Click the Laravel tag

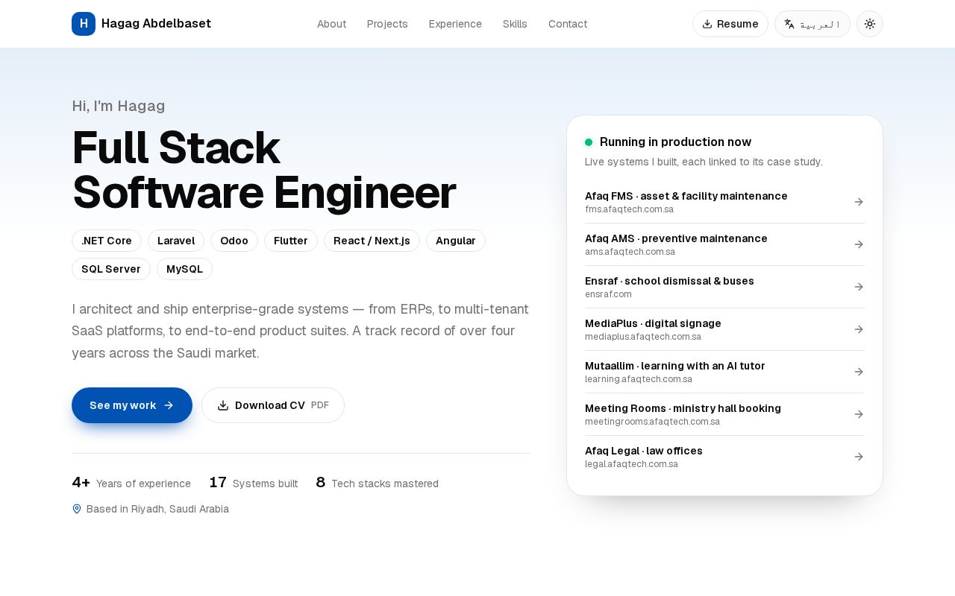[176, 241]
